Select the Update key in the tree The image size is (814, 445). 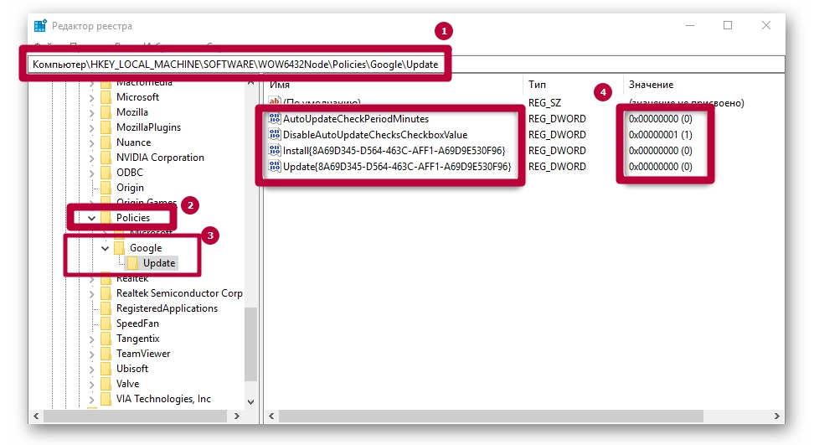tap(159, 263)
